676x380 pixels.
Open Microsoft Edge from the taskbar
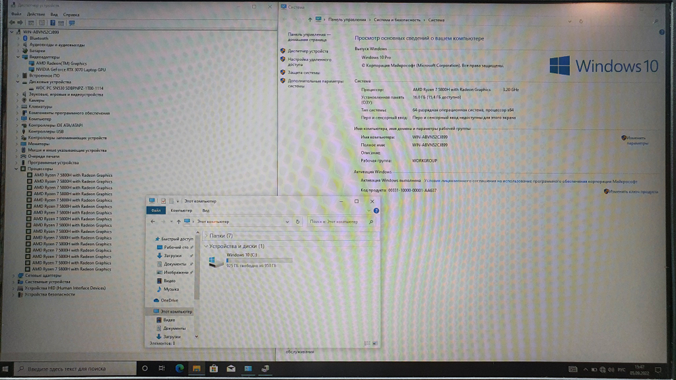(x=179, y=369)
